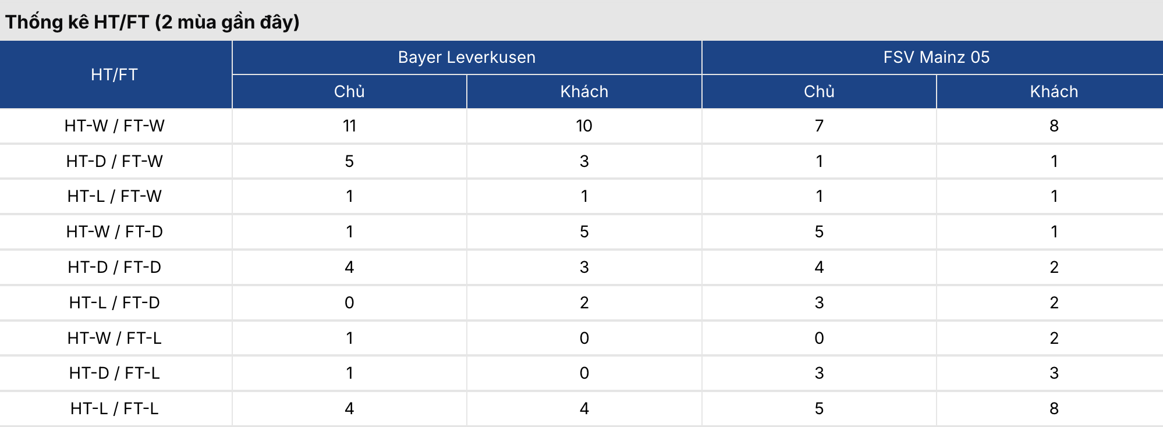Select the Khách subheader under FSV Mainz 05
The width and height of the screenshot is (1163, 427).
[x=1054, y=91]
